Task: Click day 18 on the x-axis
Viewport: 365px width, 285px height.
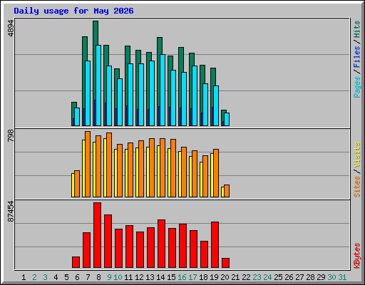Action: [x=203, y=277]
